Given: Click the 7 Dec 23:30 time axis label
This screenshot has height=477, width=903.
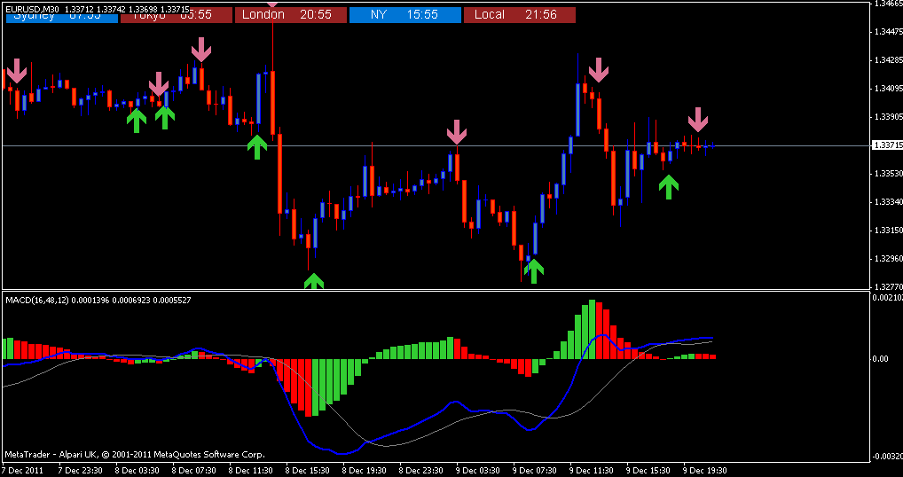Looking at the screenshot, I should [82, 471].
